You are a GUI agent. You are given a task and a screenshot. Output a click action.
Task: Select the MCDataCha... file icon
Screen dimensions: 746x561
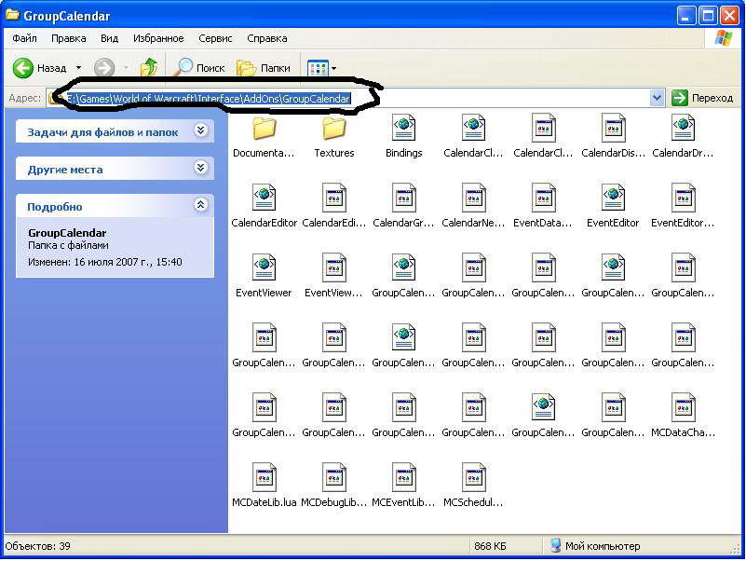[684, 407]
